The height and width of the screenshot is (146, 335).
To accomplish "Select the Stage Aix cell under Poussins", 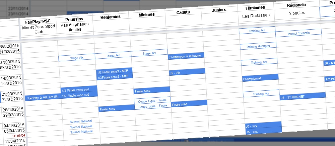I will click(77, 58).
